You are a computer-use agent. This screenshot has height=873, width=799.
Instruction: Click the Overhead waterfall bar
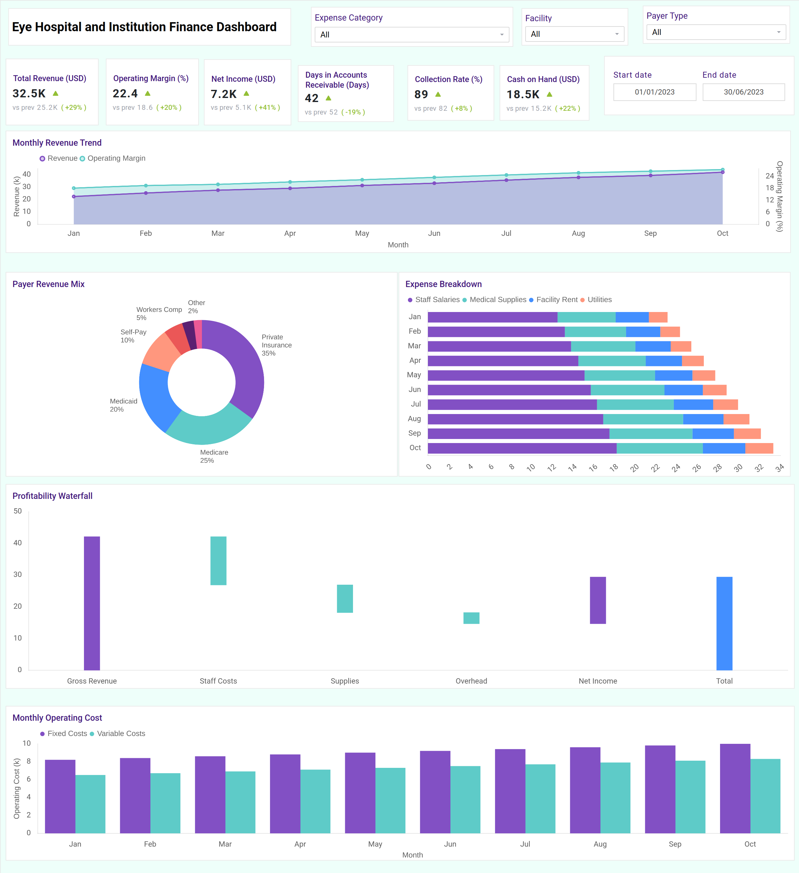pos(471,618)
